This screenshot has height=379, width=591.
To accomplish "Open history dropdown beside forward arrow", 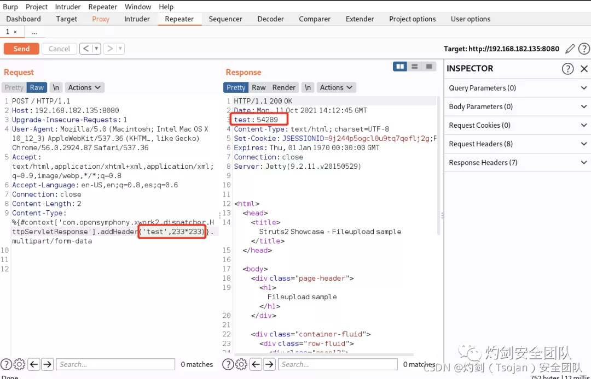I will point(120,49).
